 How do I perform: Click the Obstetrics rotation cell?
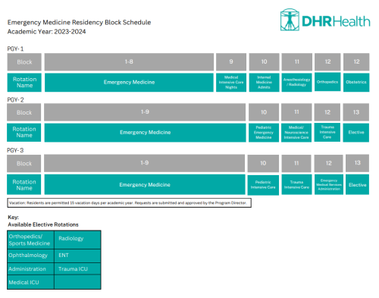(x=356, y=83)
